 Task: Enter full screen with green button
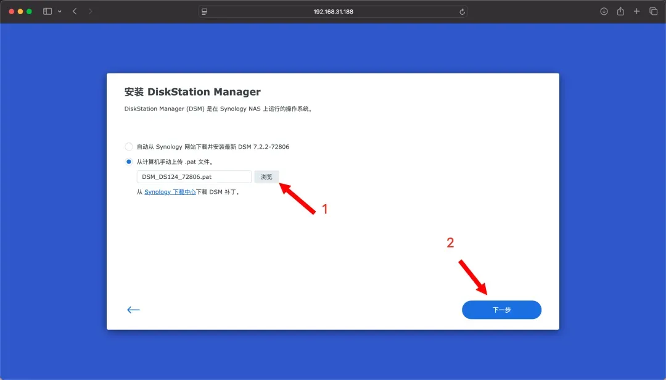pos(30,12)
